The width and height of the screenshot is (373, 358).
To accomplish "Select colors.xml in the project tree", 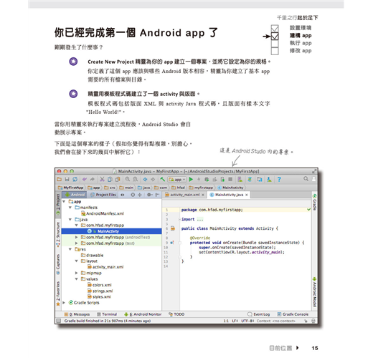I will [100, 285].
